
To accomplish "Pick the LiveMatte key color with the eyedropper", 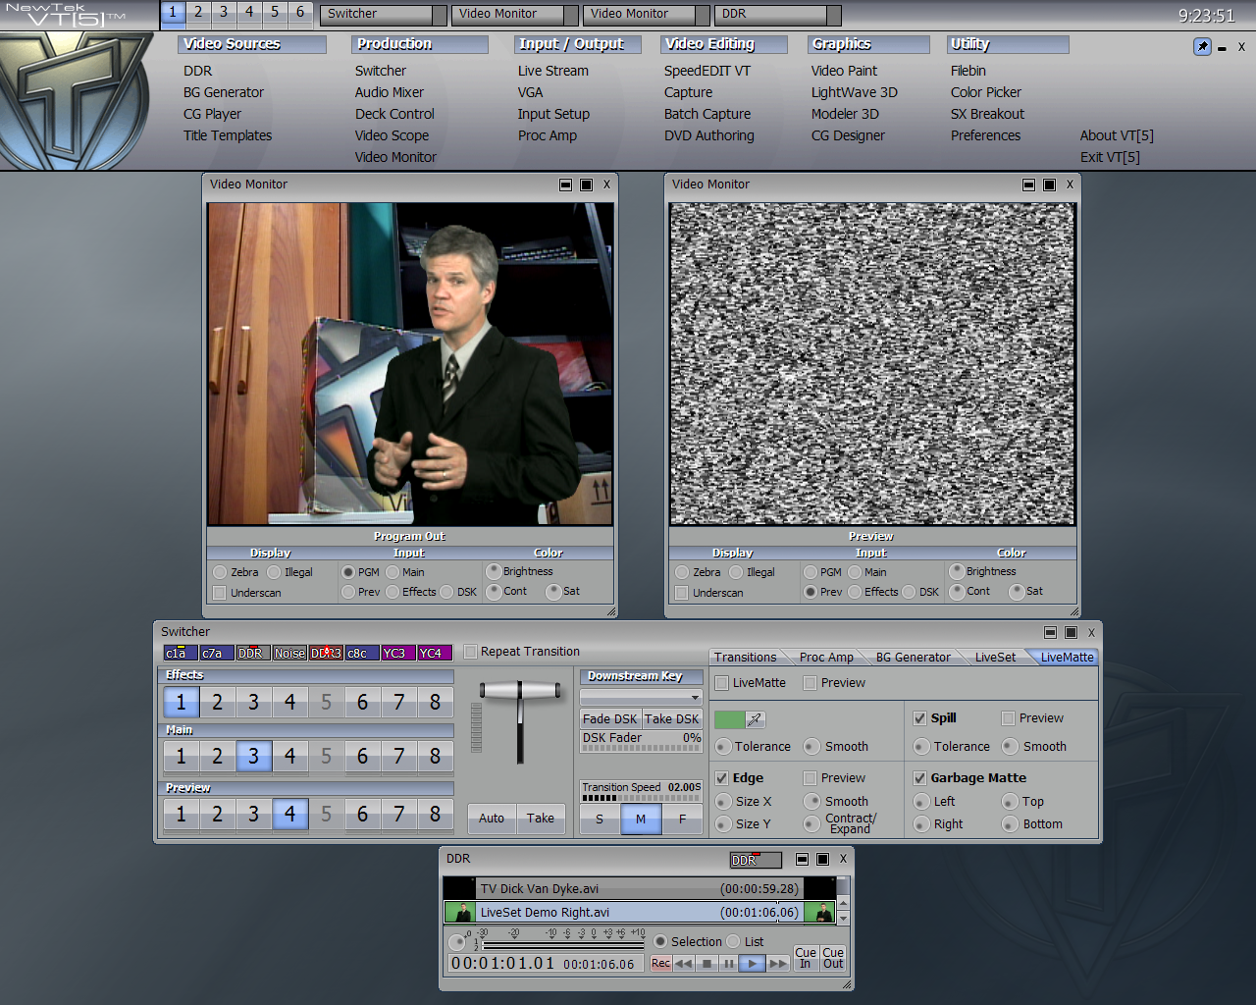I will tap(756, 719).
